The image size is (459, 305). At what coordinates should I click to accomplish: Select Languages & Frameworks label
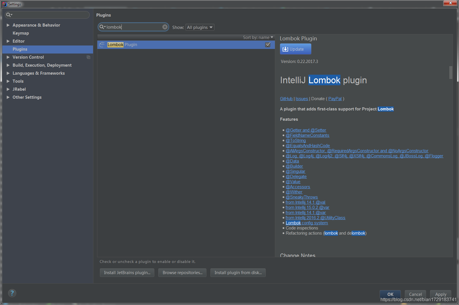pyautogui.click(x=39, y=73)
